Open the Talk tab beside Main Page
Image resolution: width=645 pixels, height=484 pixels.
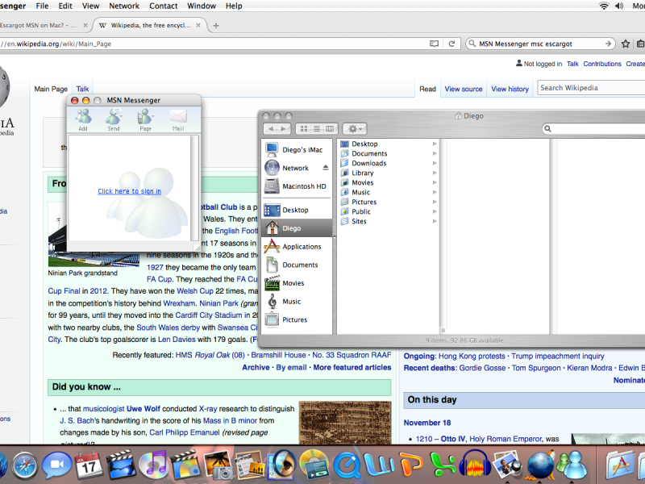[82, 89]
